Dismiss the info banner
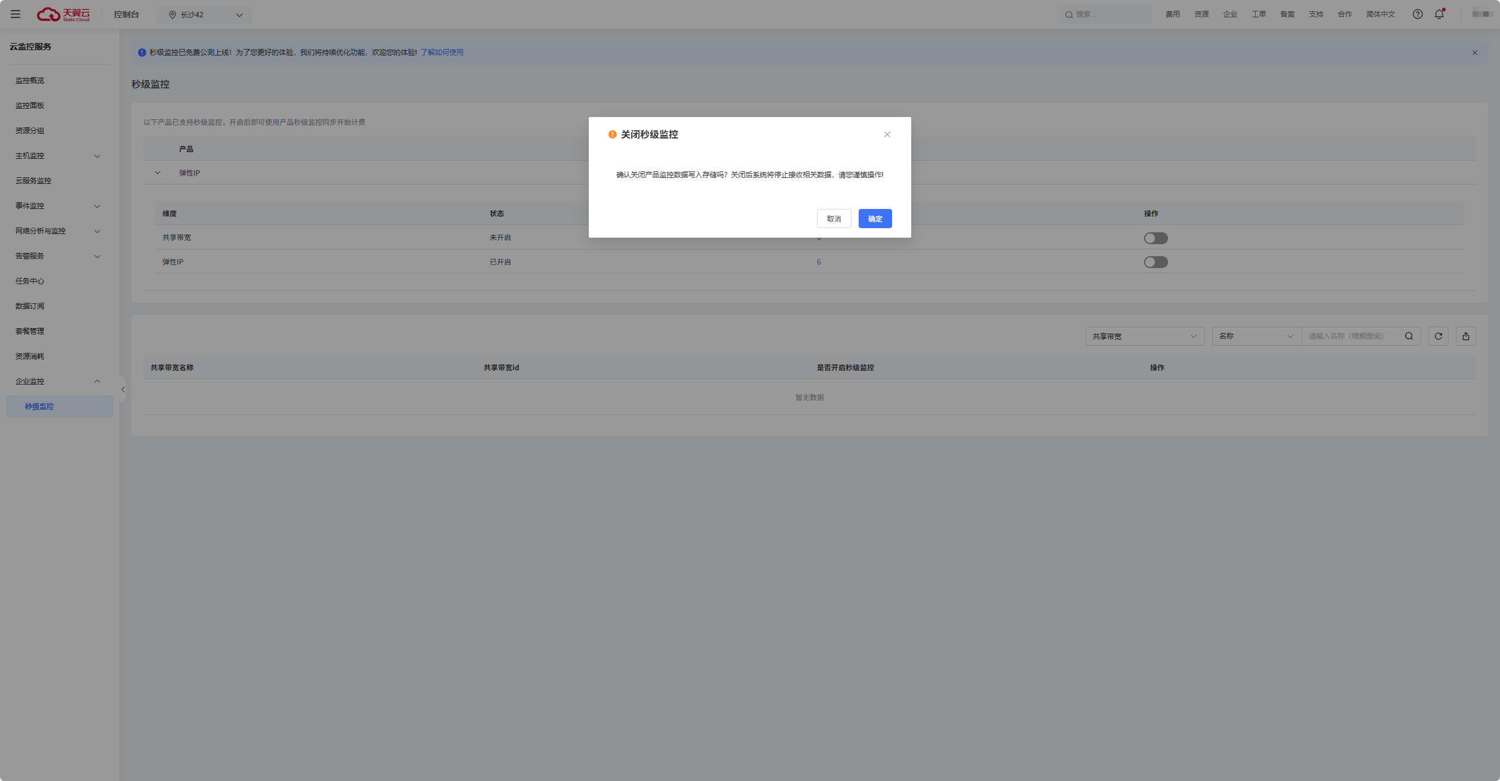Viewport: 1500px width, 781px height. [x=1474, y=53]
